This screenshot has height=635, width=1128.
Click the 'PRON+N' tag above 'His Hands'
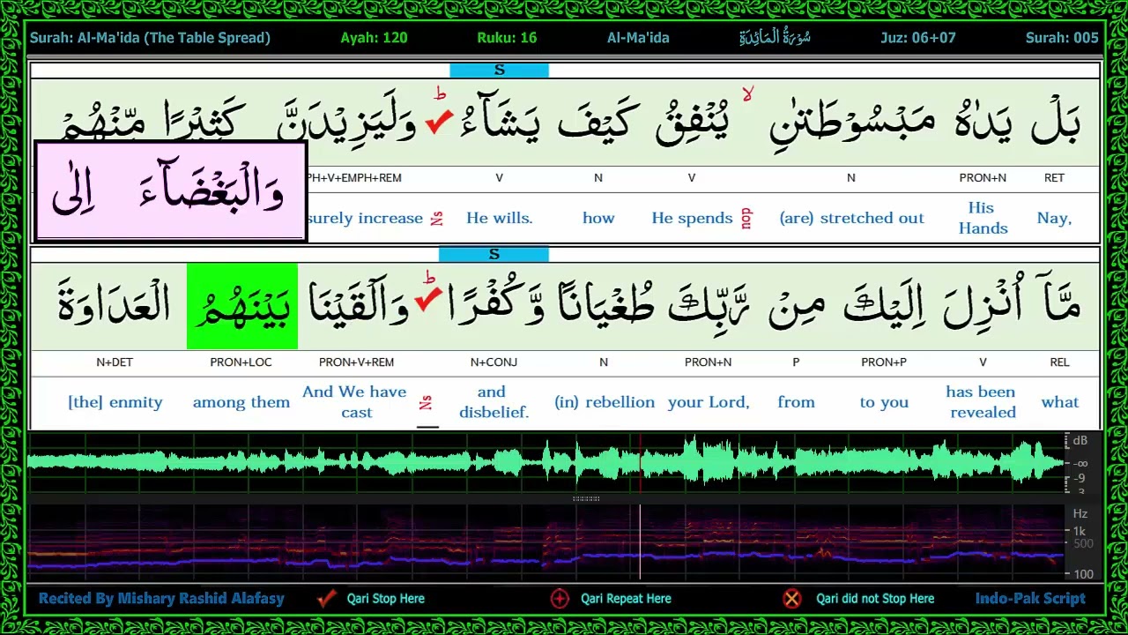(983, 178)
